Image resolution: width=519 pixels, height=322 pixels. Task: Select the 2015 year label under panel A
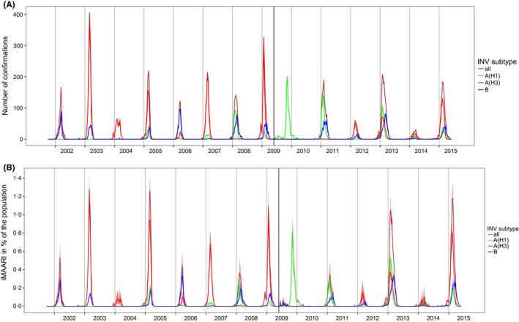pos(450,151)
